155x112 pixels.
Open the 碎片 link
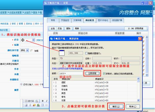37,24
